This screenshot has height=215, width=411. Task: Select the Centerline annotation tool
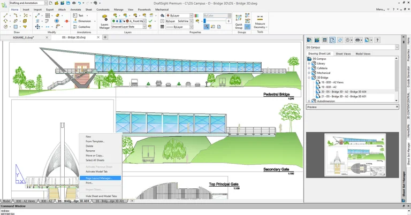pyautogui.click(x=81, y=27)
